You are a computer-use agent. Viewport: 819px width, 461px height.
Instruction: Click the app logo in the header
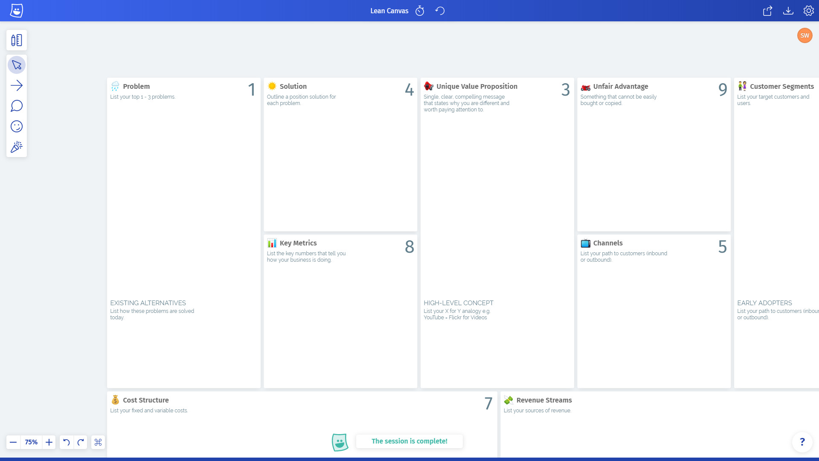click(17, 11)
